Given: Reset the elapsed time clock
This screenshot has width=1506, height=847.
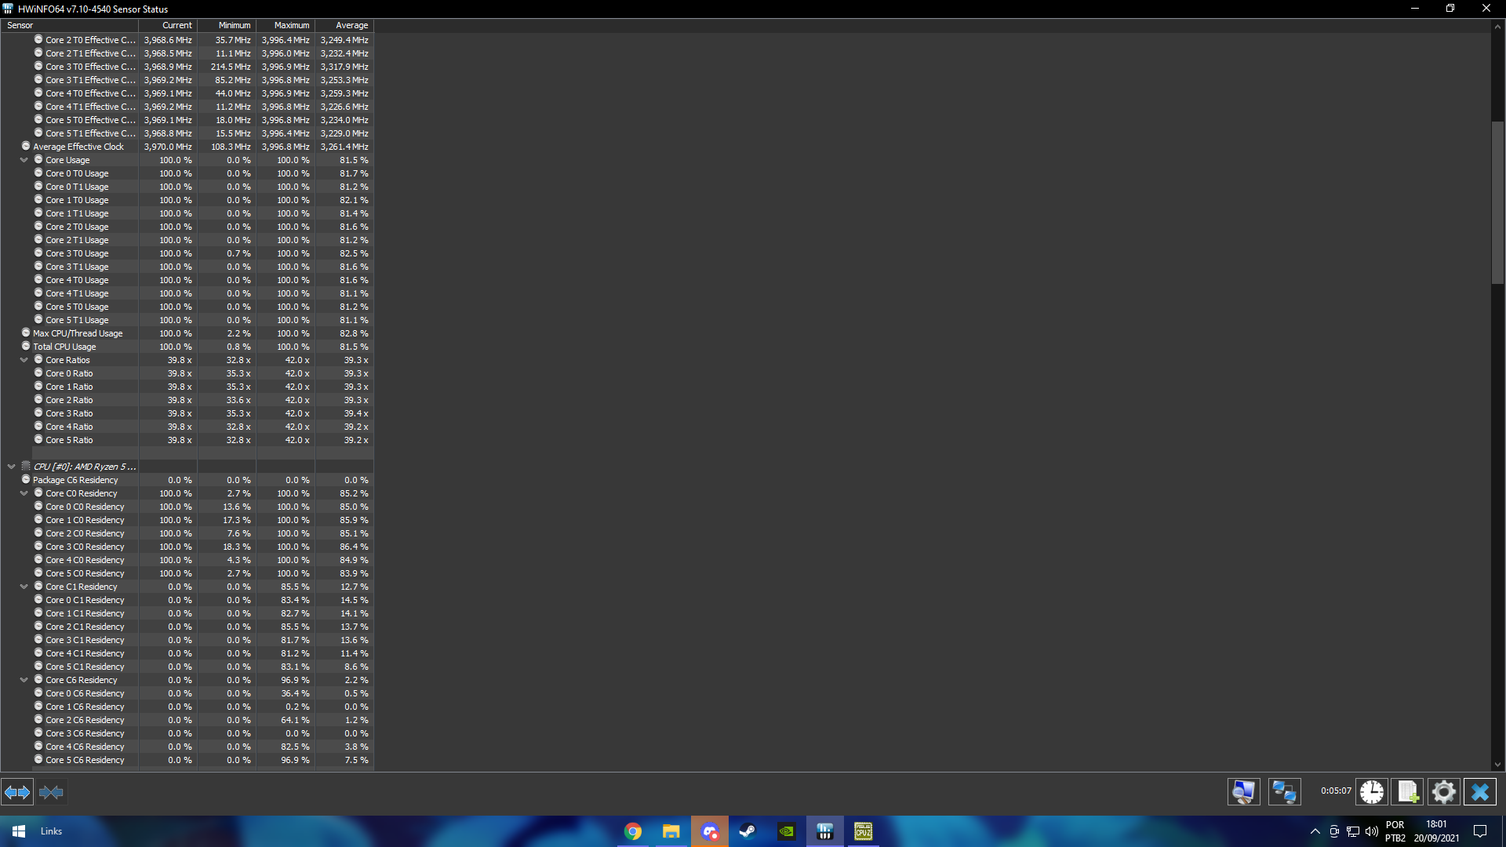Looking at the screenshot, I should tap(1371, 791).
